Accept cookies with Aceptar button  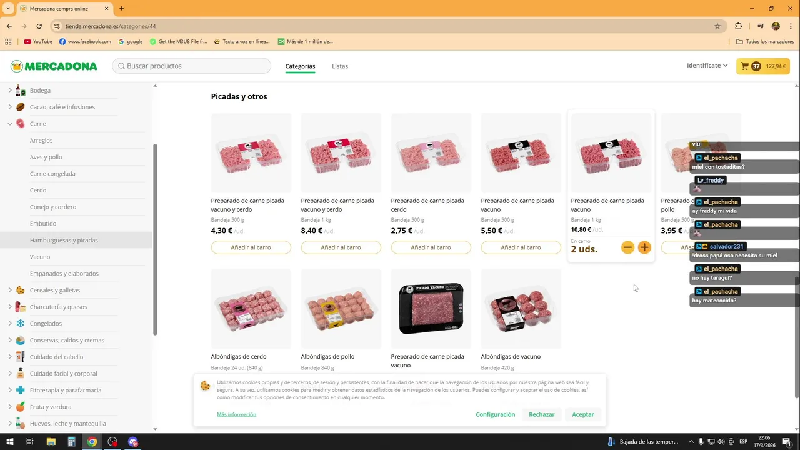click(583, 414)
